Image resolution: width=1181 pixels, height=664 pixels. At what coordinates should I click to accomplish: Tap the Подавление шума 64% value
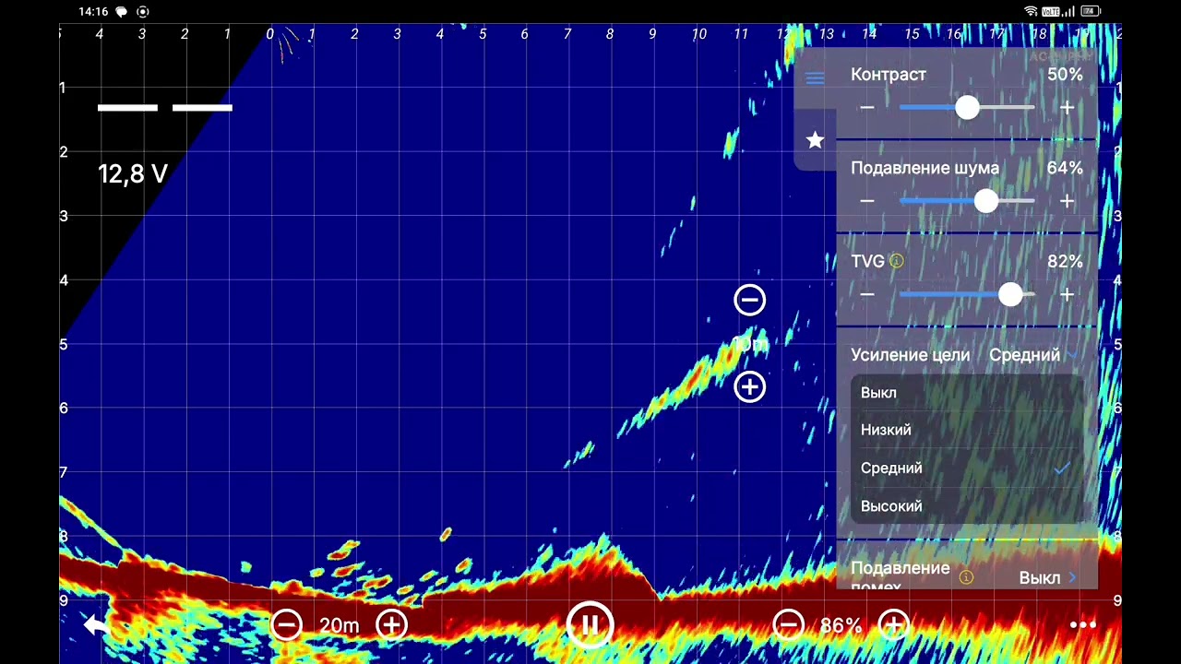[1065, 168]
